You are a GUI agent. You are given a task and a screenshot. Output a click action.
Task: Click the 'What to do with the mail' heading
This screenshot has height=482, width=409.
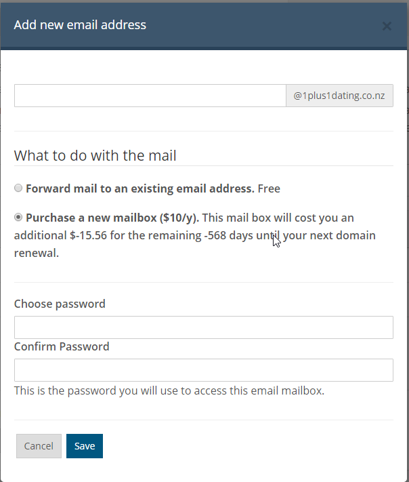click(x=95, y=156)
